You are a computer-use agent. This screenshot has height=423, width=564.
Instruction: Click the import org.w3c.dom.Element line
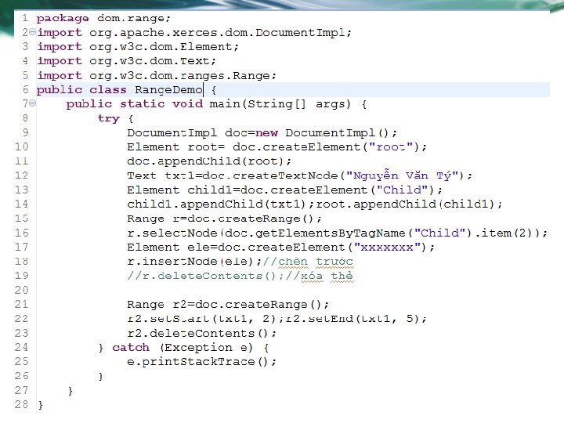138,47
